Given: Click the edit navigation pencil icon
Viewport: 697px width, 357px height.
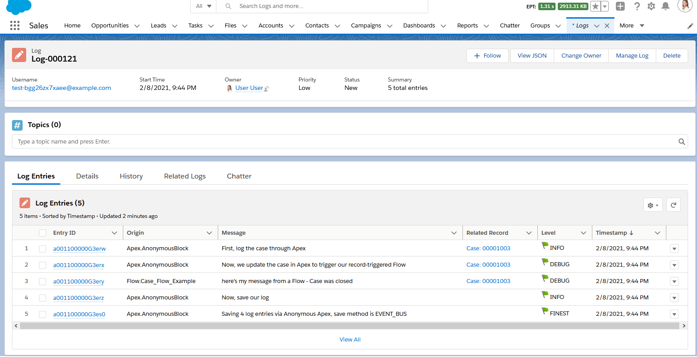Looking at the screenshot, I should pyautogui.click(x=690, y=26).
